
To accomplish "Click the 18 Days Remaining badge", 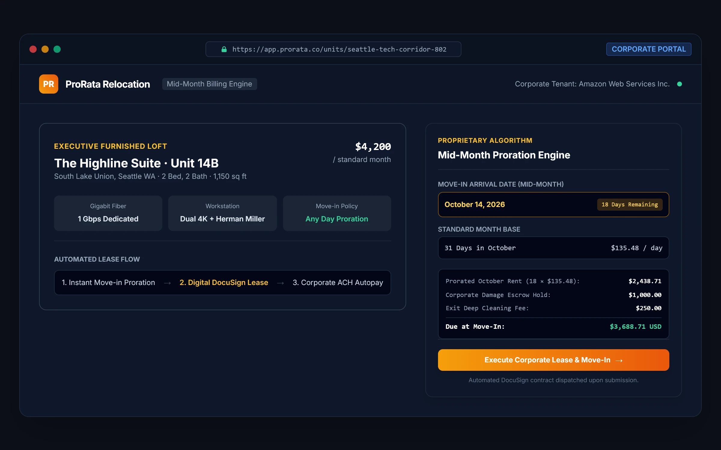I will tap(630, 205).
